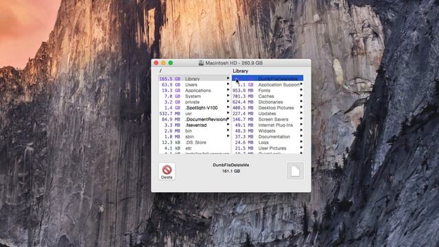Expand the .Spotlight-V100 folder arrow
Screen dimensions: 439x247
point(228,107)
